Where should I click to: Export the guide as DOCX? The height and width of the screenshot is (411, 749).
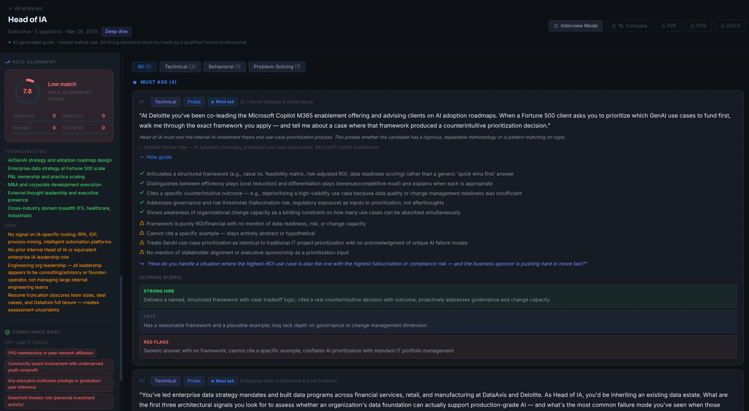(730, 26)
